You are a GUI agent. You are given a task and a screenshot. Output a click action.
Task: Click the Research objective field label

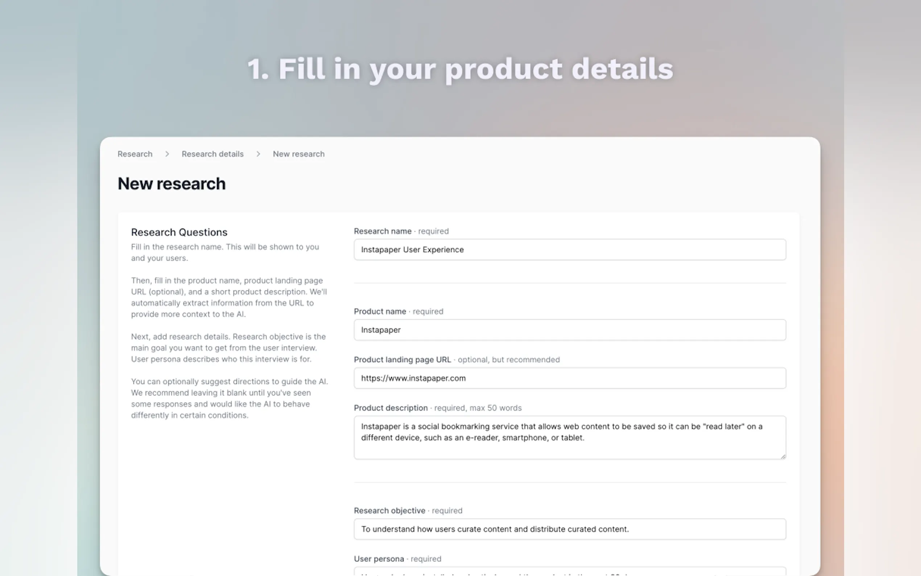(389, 510)
